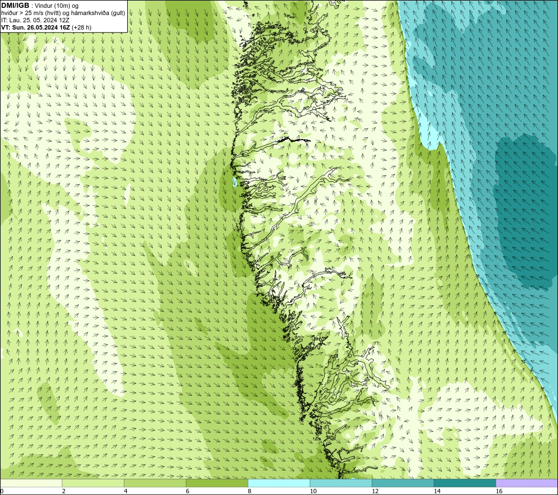Click the scale label "16"
This screenshot has width=558, height=495.
pos(499,492)
